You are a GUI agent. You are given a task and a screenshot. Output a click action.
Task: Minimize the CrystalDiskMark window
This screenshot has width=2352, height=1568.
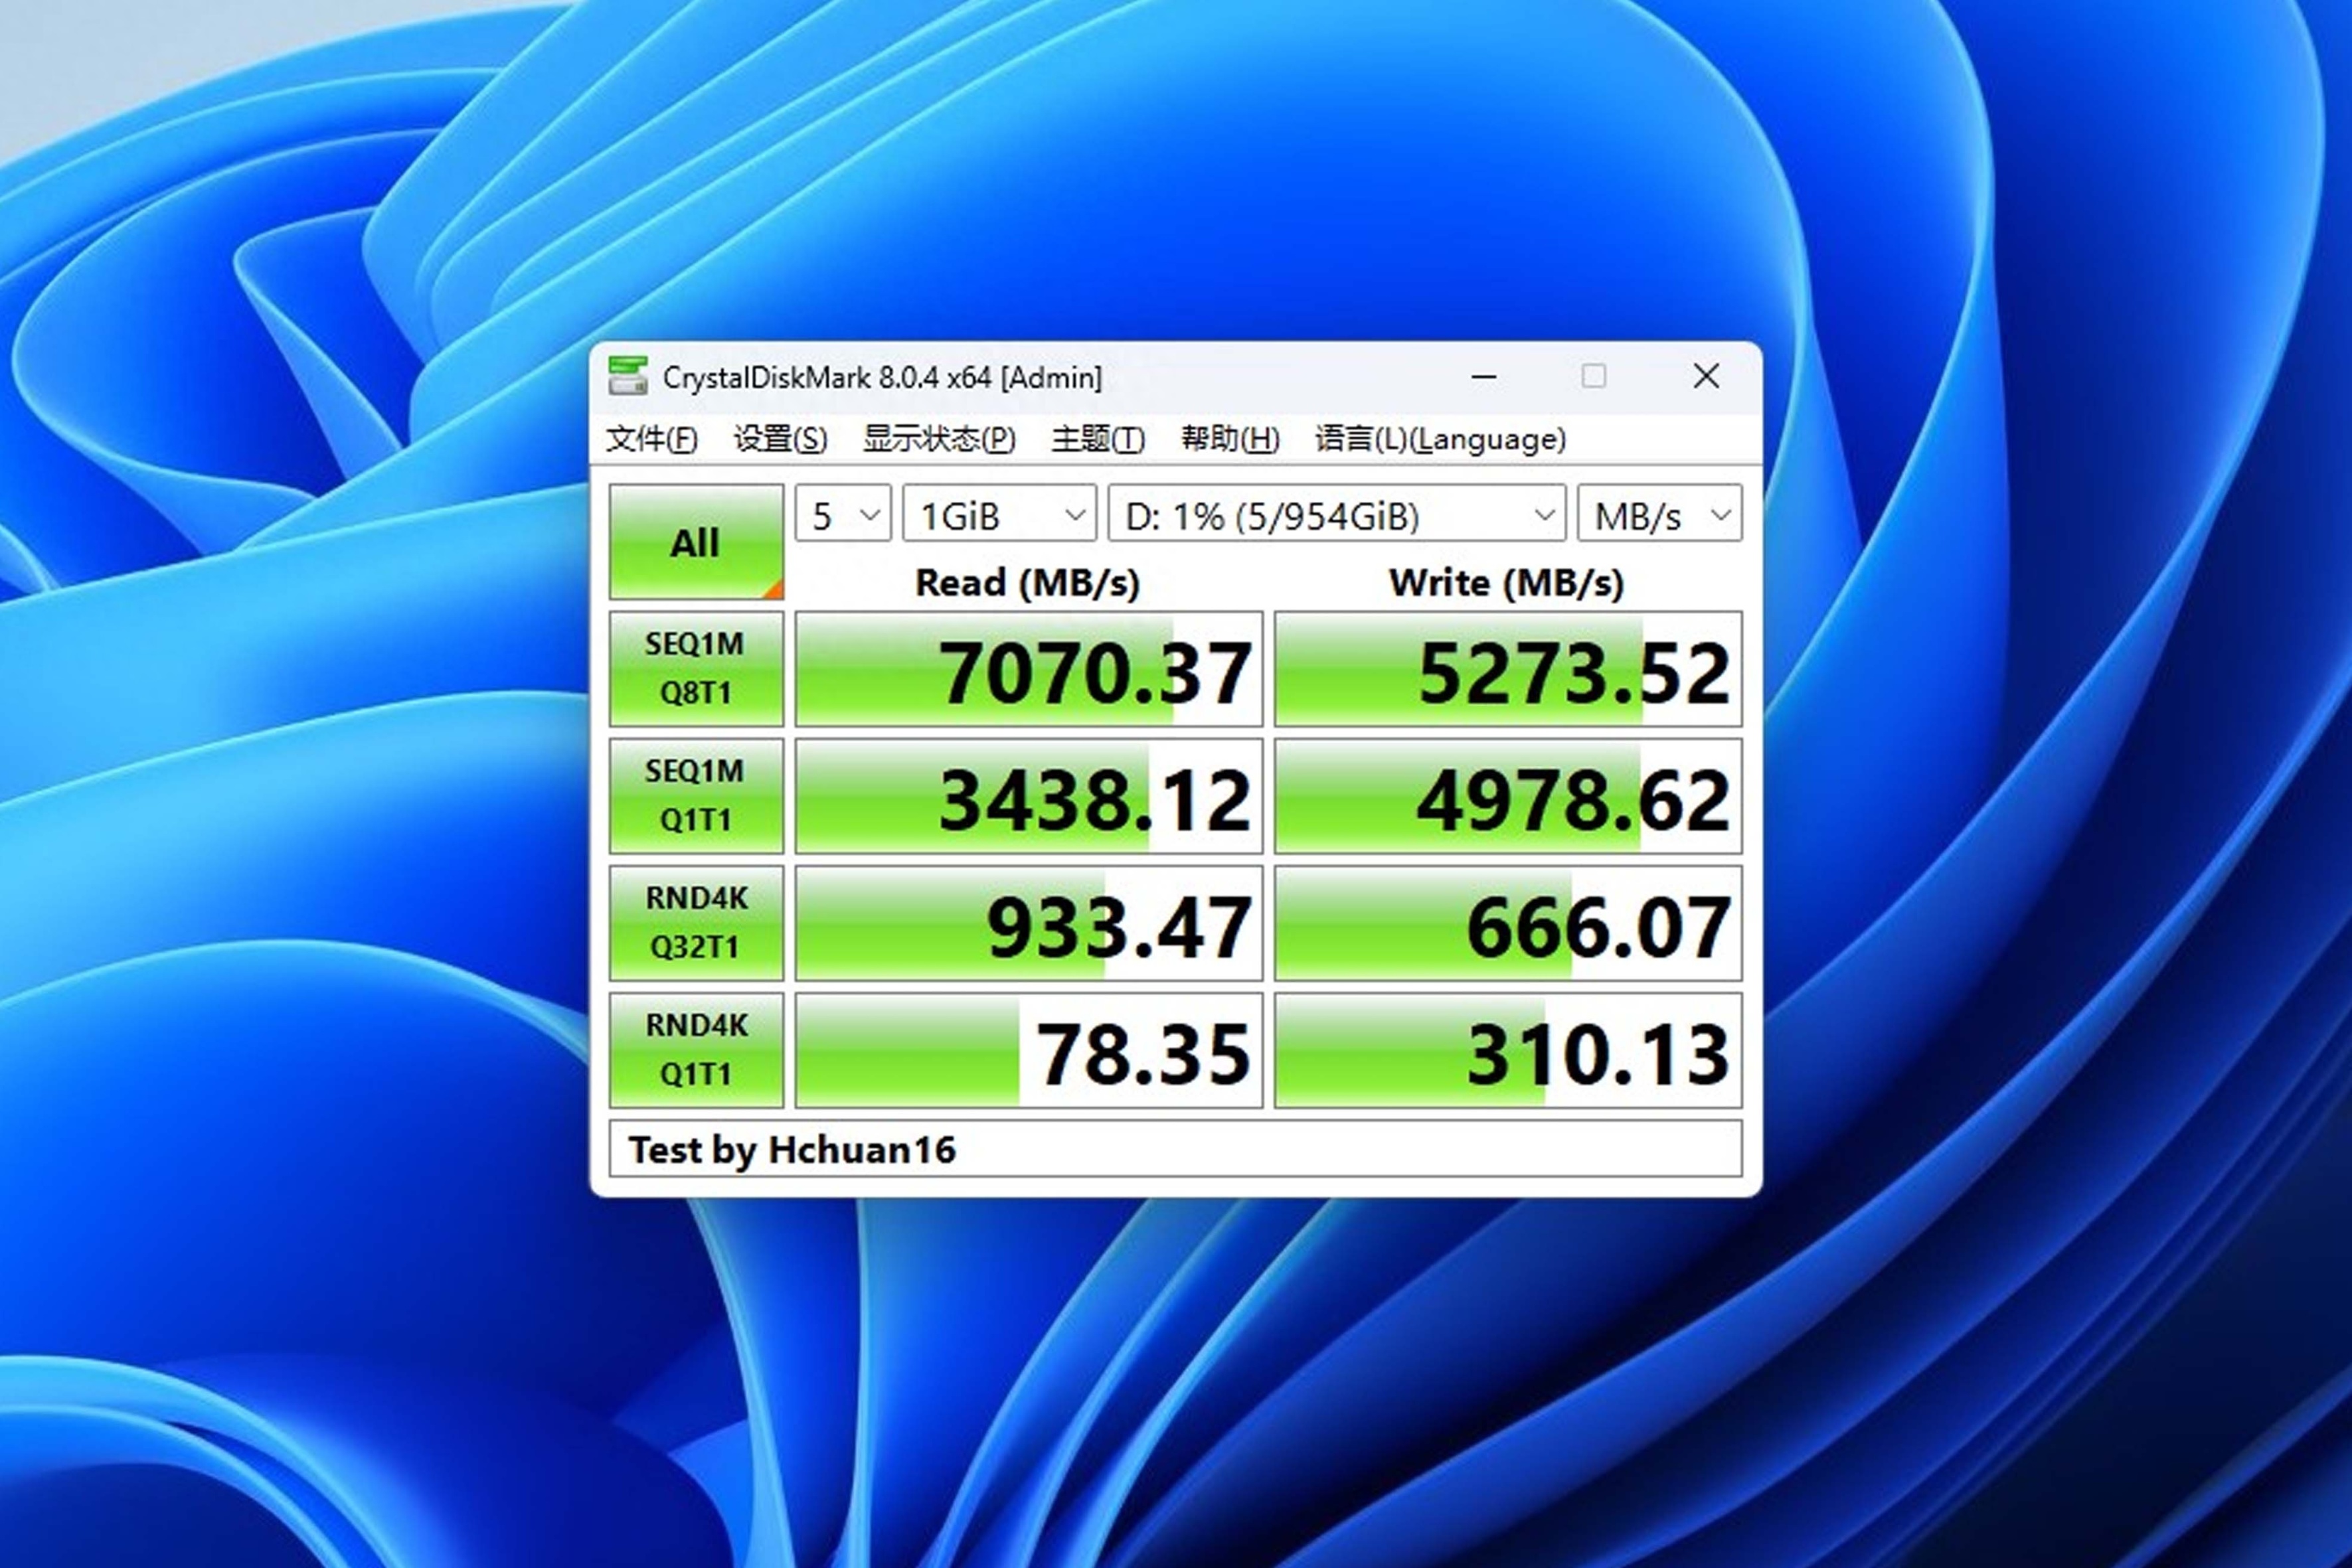click(1484, 377)
